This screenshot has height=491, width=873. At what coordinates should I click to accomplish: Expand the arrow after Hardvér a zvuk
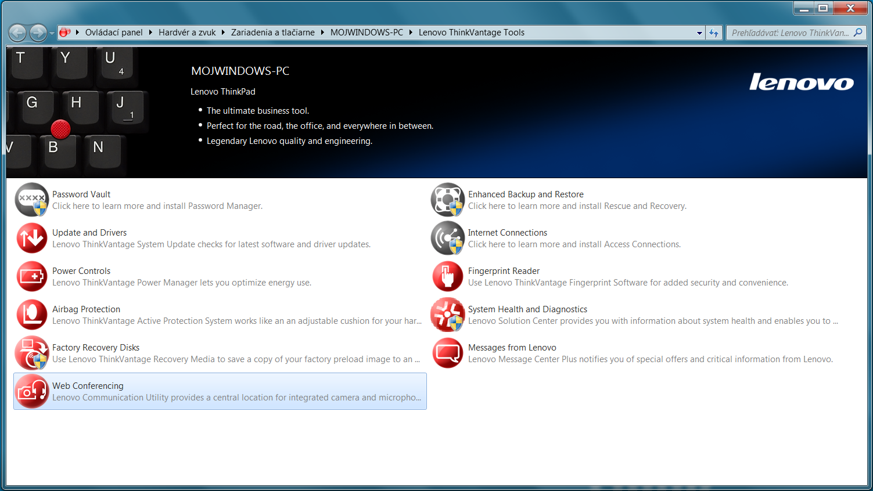click(223, 33)
